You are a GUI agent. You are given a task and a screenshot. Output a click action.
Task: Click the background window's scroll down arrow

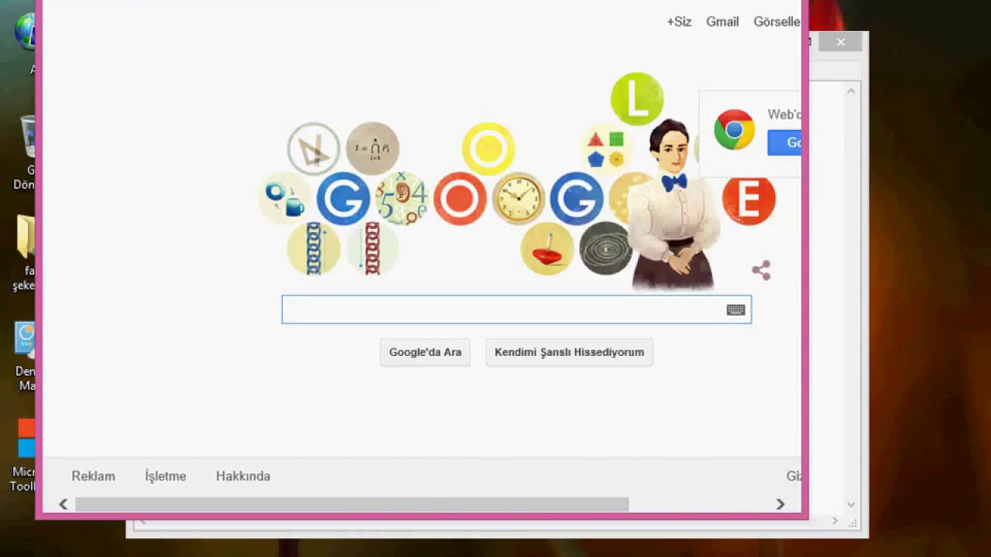coord(851,504)
